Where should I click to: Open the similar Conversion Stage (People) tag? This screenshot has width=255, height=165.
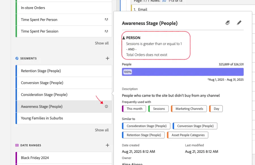coord(195,126)
